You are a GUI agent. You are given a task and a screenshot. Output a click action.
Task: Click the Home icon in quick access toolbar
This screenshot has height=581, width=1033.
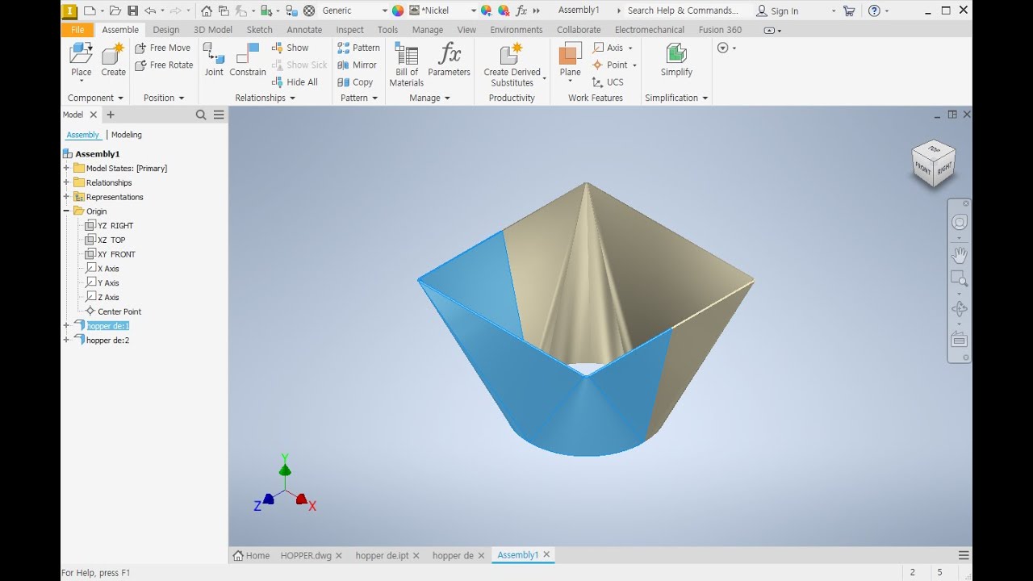tap(207, 10)
